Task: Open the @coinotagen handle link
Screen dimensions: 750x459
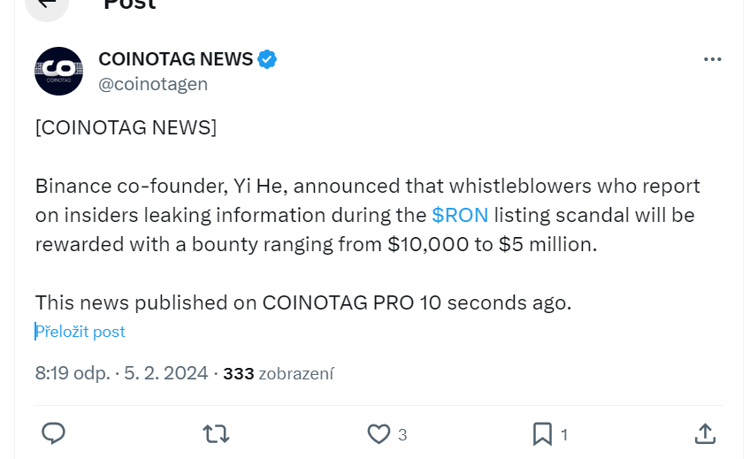Action: pos(152,84)
